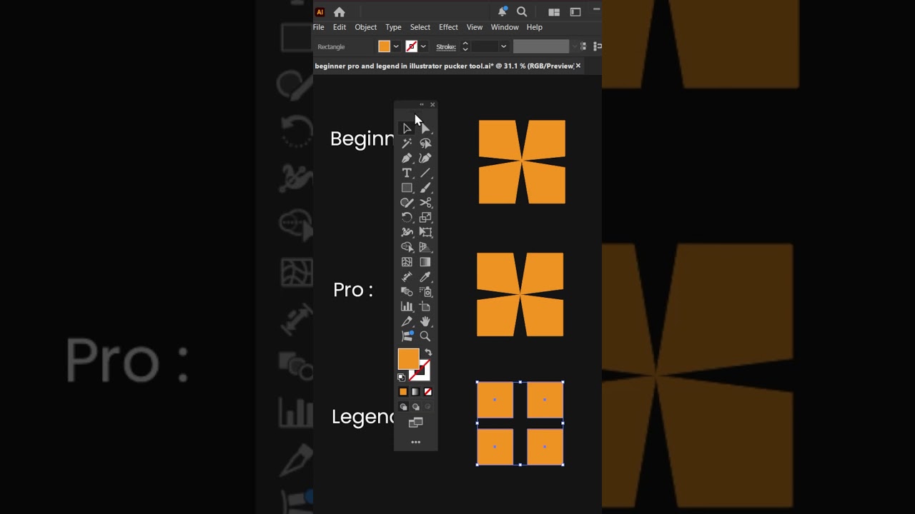Pick the Shaper tool
Screen dimensions: 915x514
click(x=407, y=203)
